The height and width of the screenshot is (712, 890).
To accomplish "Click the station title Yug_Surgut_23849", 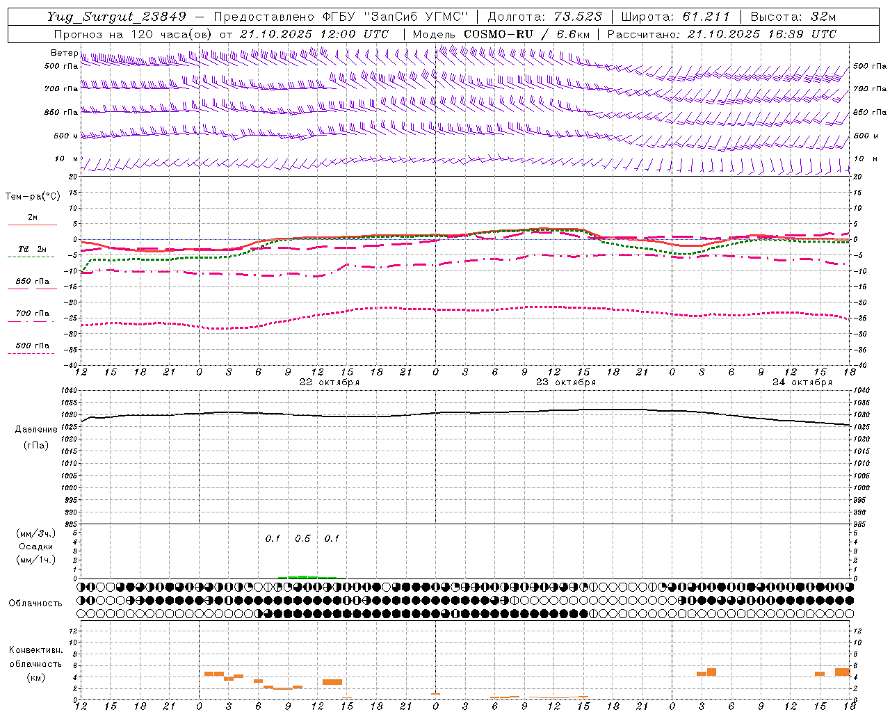I will pyautogui.click(x=117, y=17).
